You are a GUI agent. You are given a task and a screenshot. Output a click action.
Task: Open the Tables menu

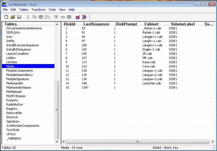(x=24, y=10)
